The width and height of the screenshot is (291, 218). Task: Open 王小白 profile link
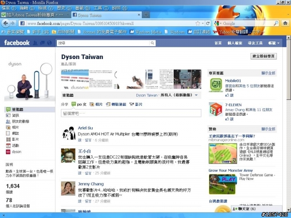pyautogui.click(x=85, y=151)
